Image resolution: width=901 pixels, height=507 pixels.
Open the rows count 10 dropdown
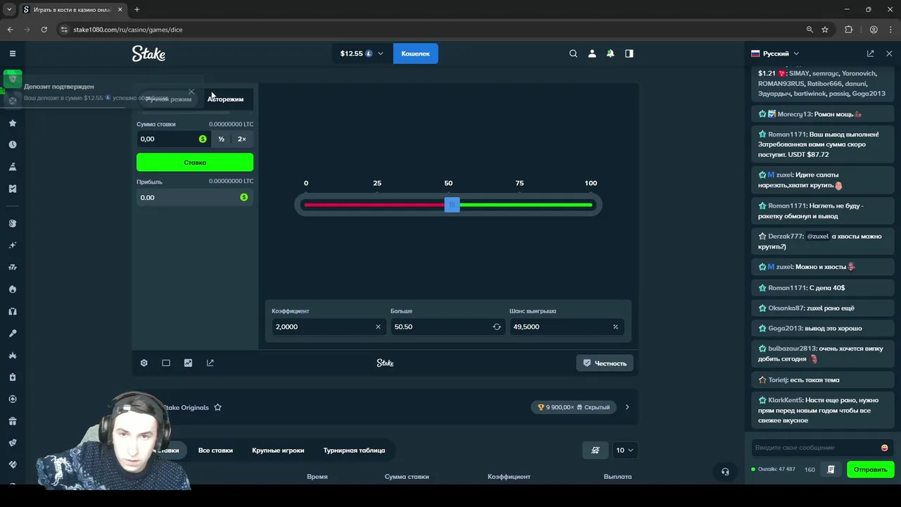624,450
